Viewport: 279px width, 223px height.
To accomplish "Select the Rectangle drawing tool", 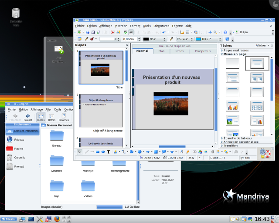I will (98, 152).
